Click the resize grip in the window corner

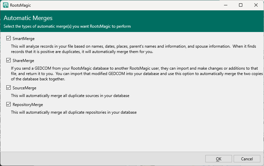(262, 164)
